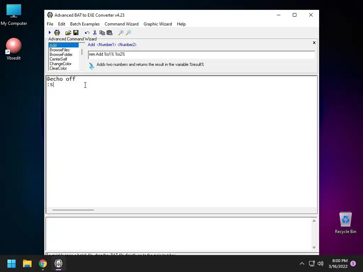The width and height of the screenshot is (363, 272).
Task: Run the batch script with play icon
Action: [50, 33]
